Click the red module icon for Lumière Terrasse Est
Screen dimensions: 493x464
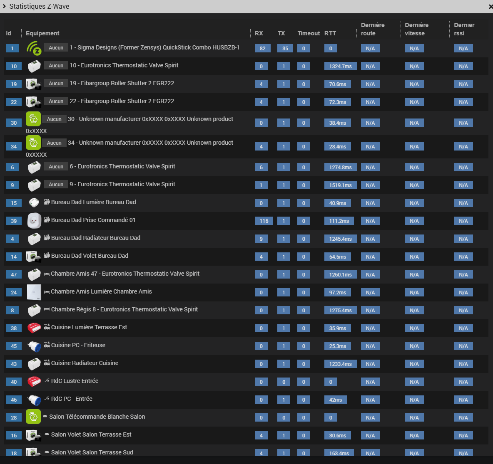pos(34,328)
